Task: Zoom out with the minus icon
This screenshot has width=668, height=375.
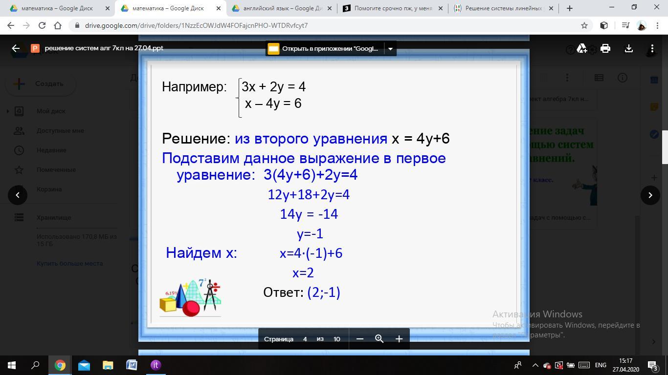Action: coord(360,339)
